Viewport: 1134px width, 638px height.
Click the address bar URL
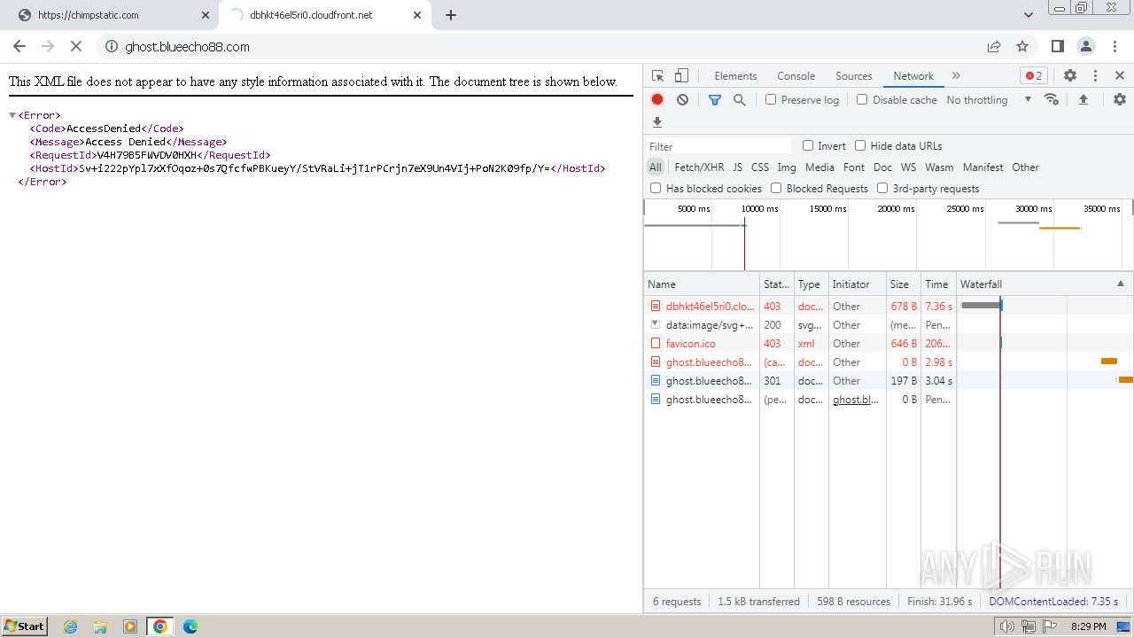(x=187, y=46)
